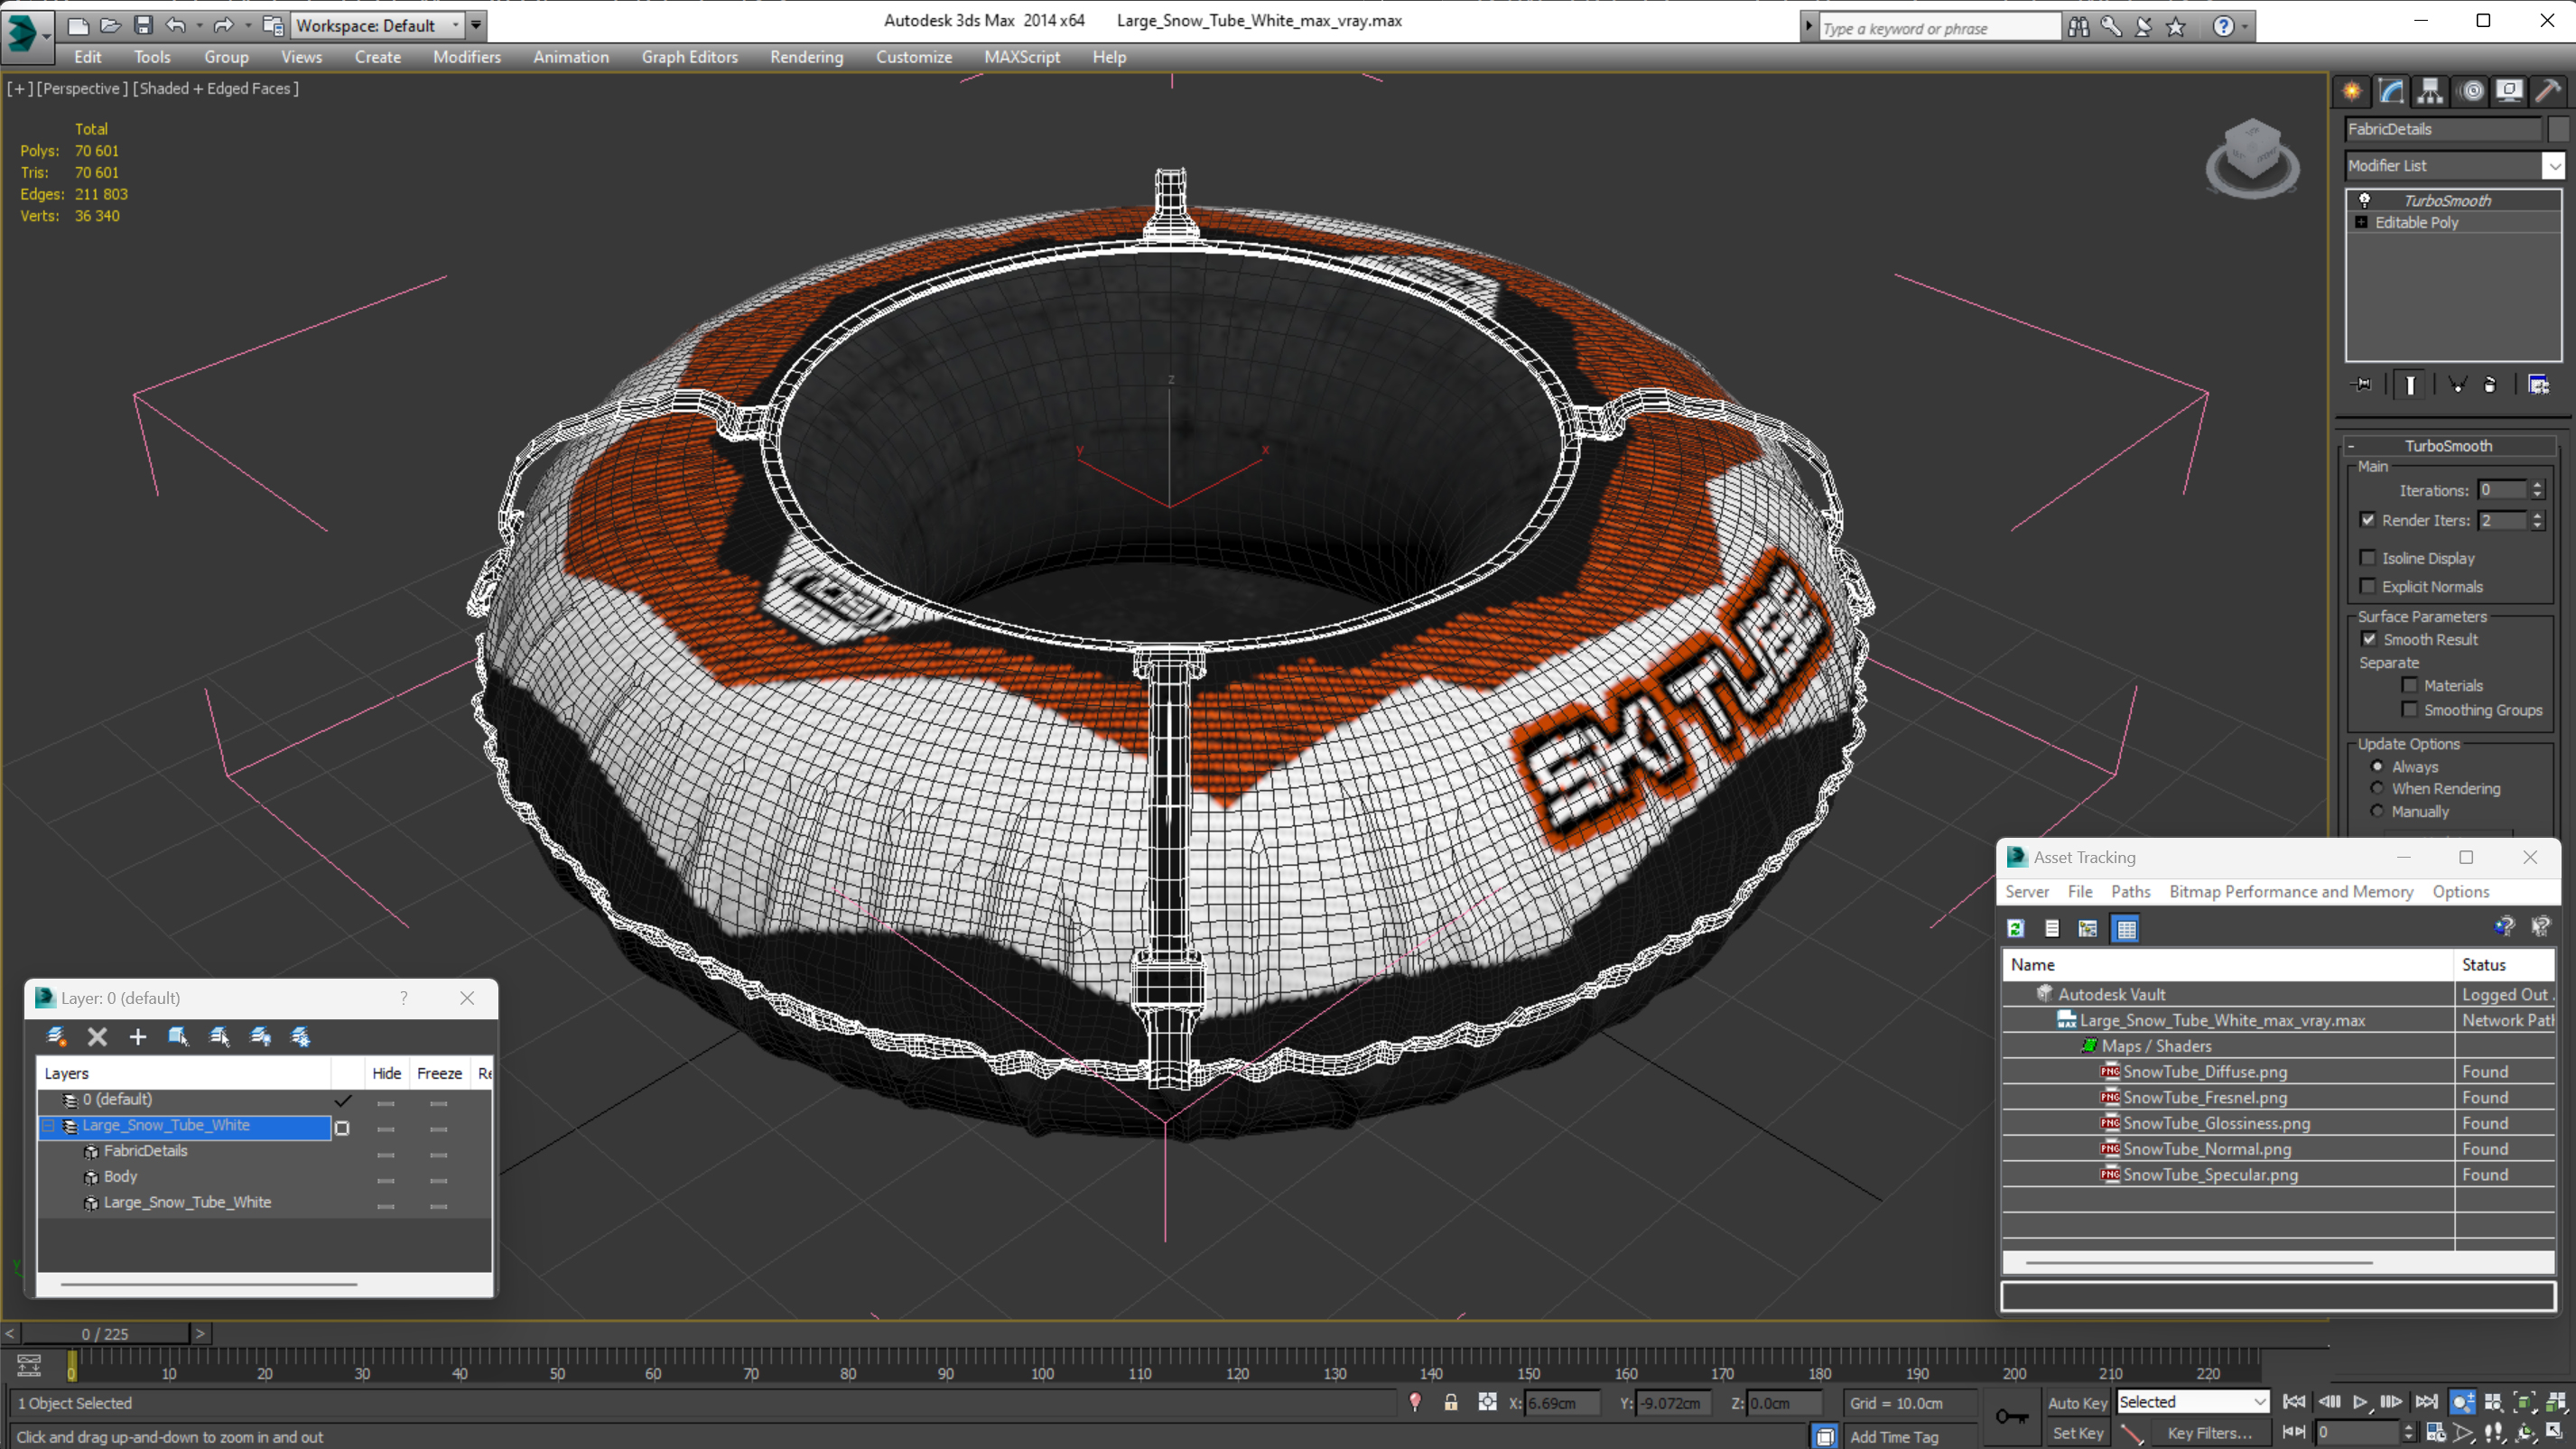This screenshot has width=2576, height=1449.
Task: Open the Display command panel tab
Action: click(2509, 91)
